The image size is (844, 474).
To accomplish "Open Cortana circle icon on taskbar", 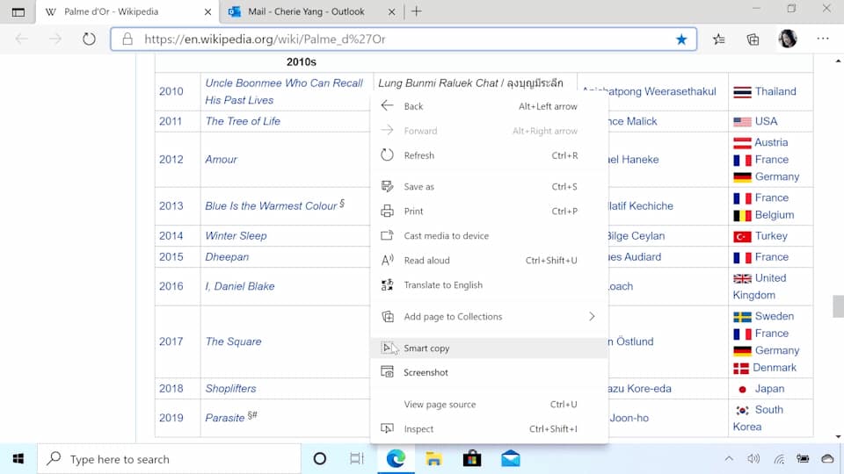I will [320, 459].
